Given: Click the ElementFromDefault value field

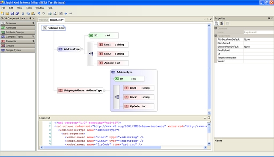Looking at the screenshot, I should pyautogui.click(x=259, y=47).
